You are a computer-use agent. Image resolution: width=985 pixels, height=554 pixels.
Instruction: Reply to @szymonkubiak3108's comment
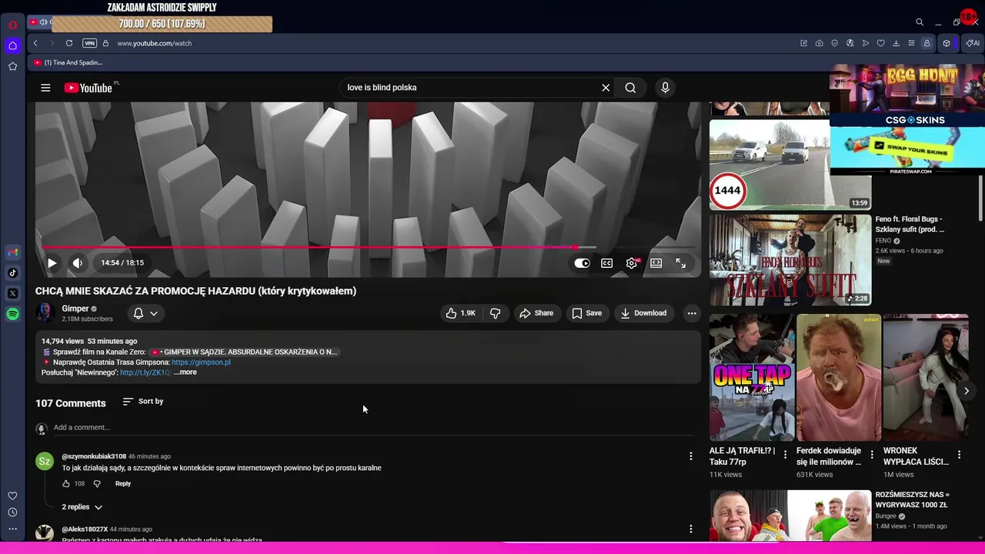[x=123, y=484]
